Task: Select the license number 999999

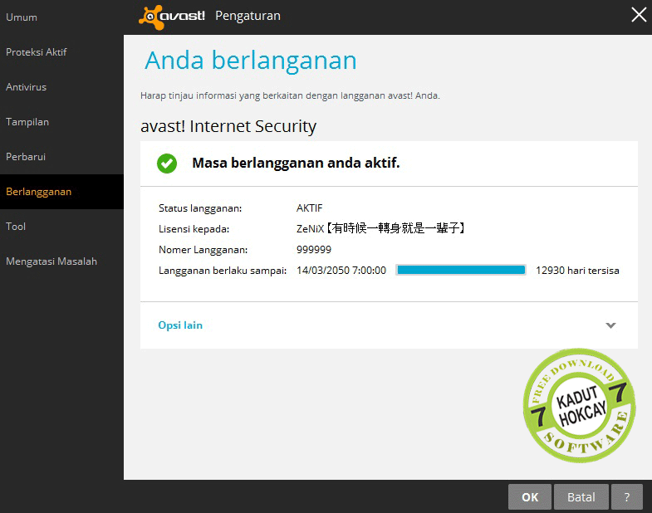Action: coord(314,249)
